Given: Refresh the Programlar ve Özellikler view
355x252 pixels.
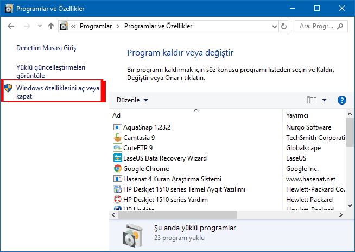Looking at the screenshot, I should click(284, 26).
